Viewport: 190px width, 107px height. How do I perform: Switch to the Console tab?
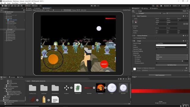[12, 77]
